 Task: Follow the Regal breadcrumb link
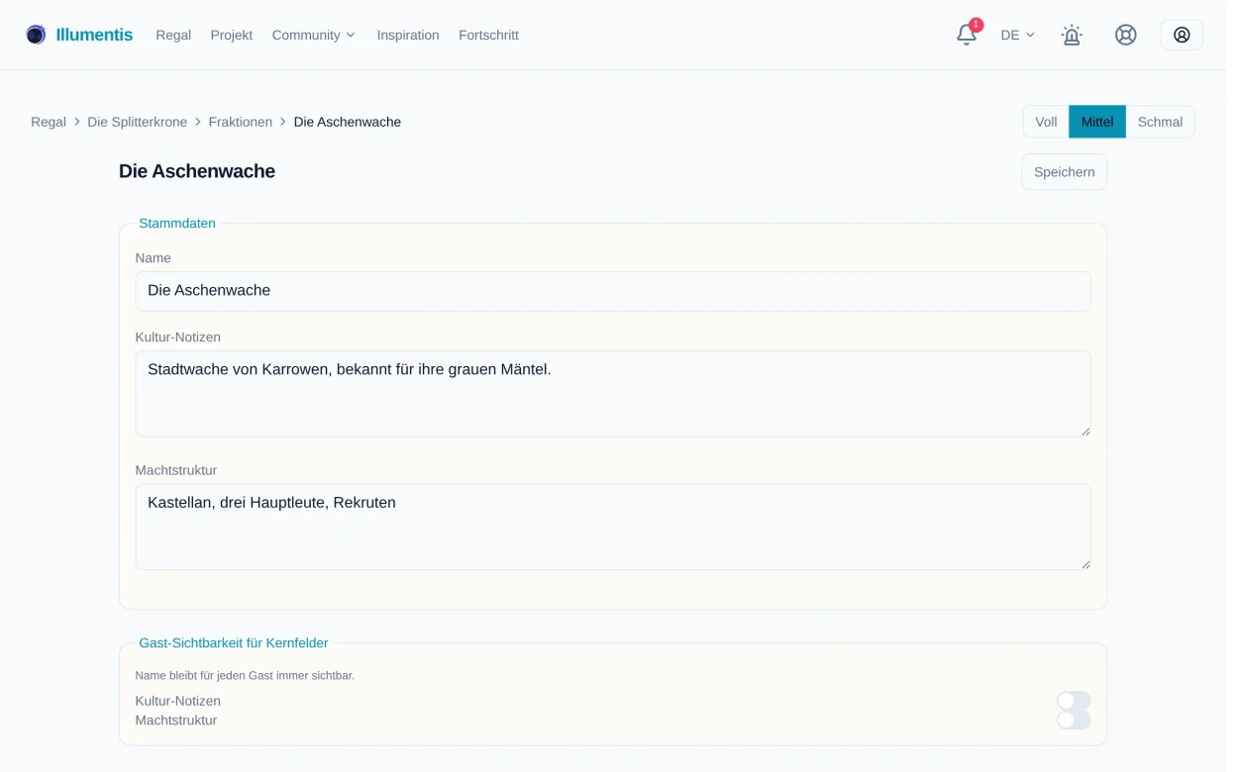(x=49, y=122)
